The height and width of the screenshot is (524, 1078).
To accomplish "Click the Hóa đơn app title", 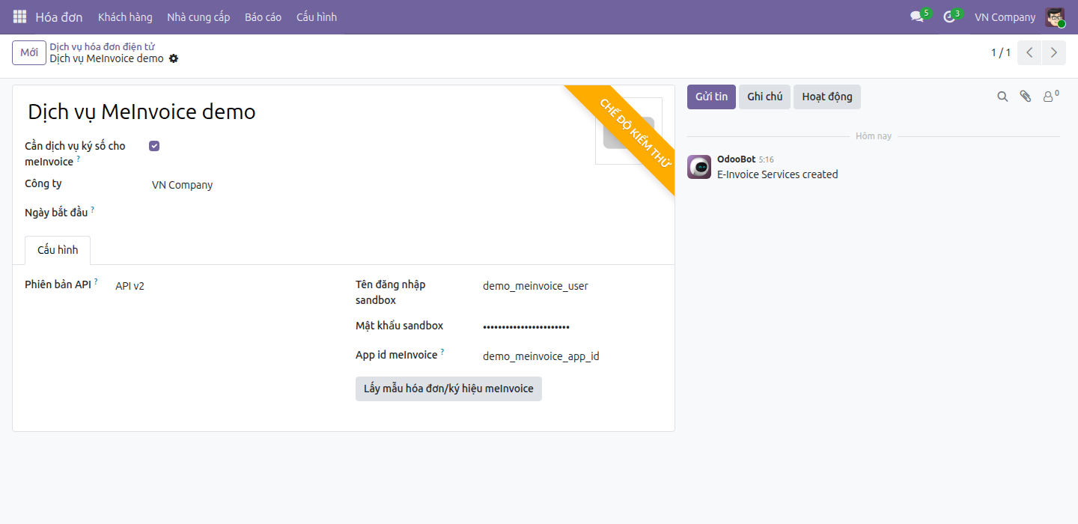I will tap(59, 17).
